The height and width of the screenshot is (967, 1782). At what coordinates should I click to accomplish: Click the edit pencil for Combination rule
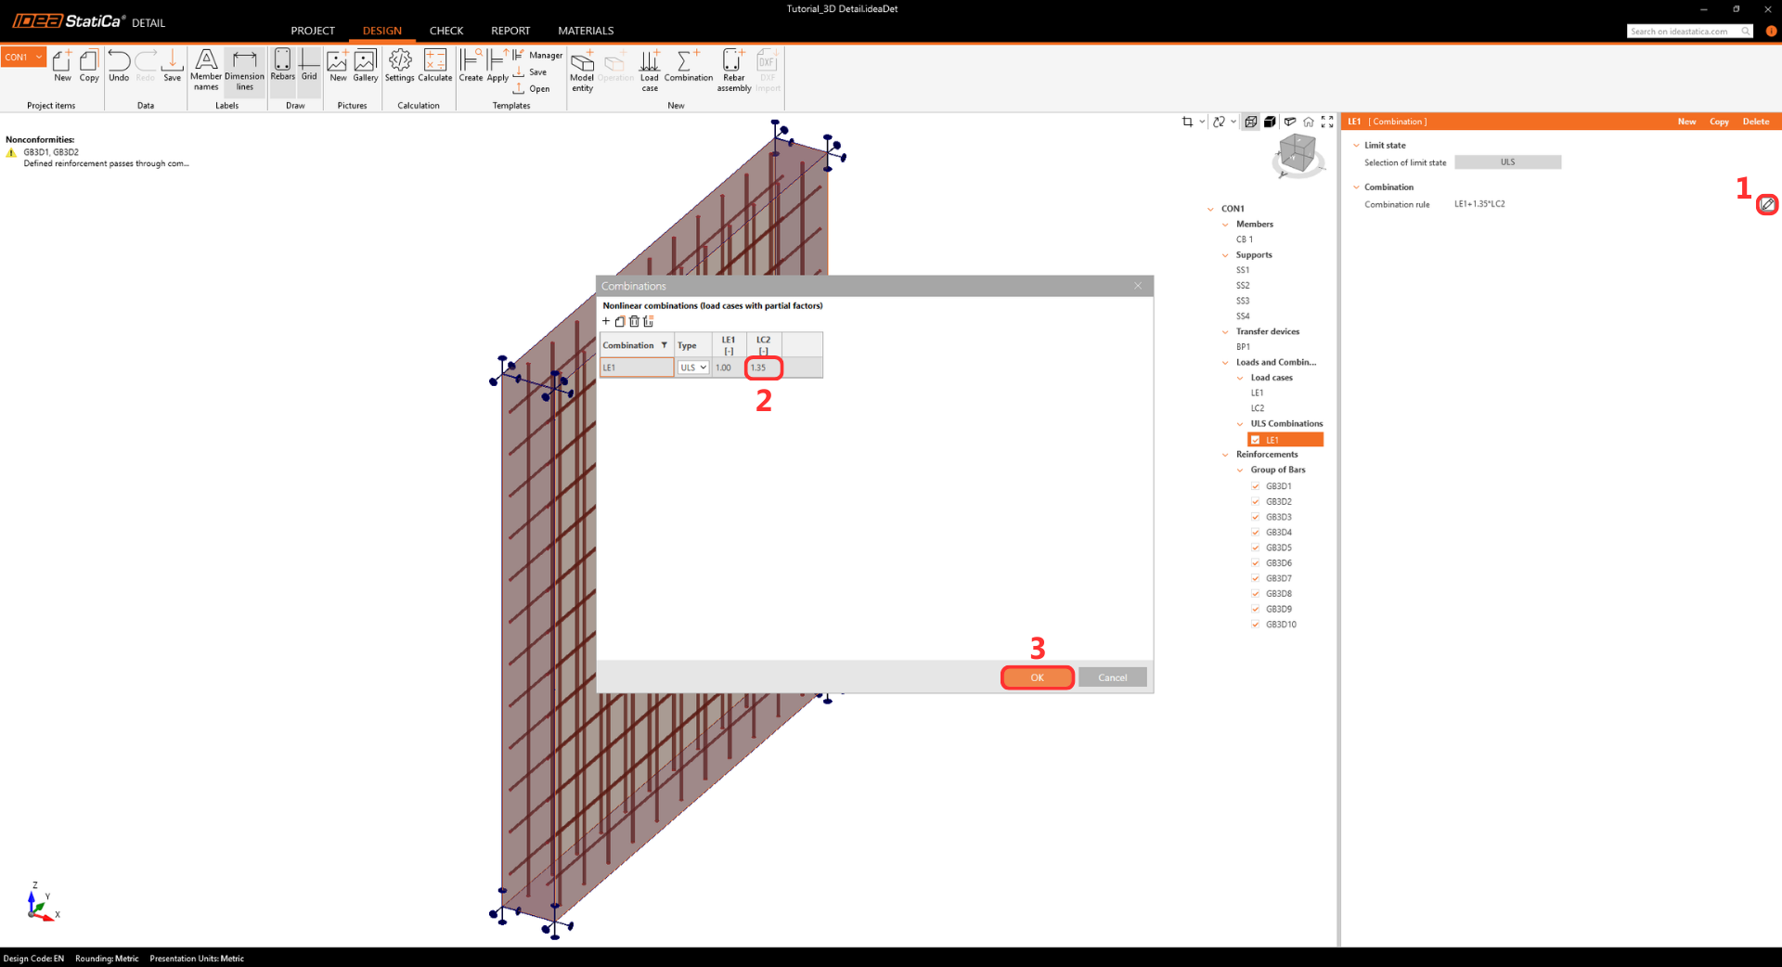(1767, 204)
